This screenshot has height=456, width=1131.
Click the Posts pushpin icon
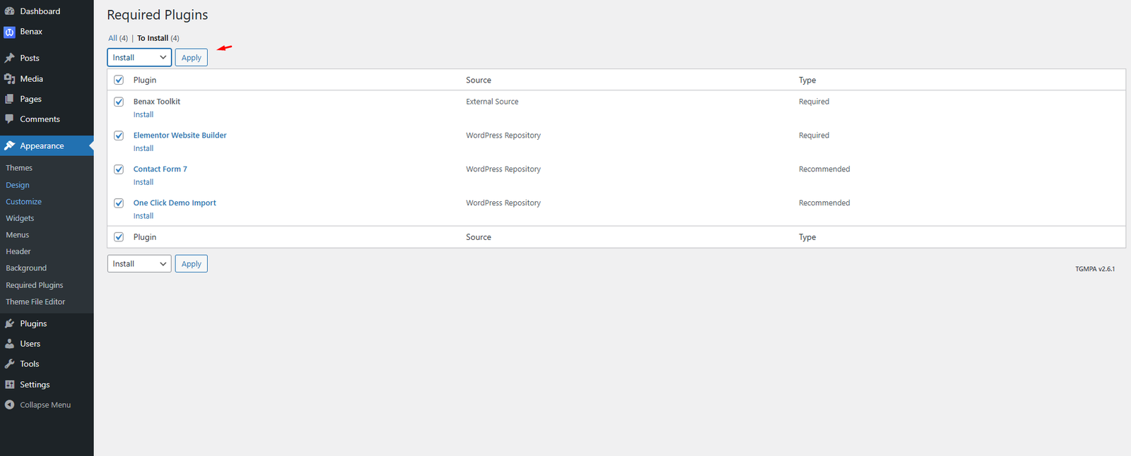(x=9, y=58)
